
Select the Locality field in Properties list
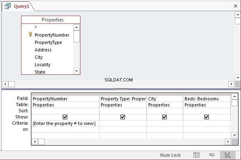[43, 65]
